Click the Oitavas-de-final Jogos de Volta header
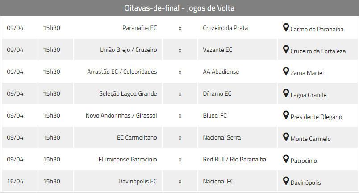 179,8
